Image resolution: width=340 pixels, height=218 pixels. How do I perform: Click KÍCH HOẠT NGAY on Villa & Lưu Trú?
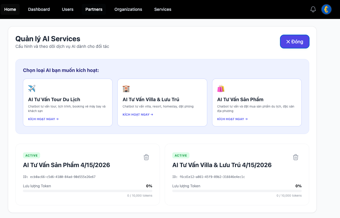138,114
